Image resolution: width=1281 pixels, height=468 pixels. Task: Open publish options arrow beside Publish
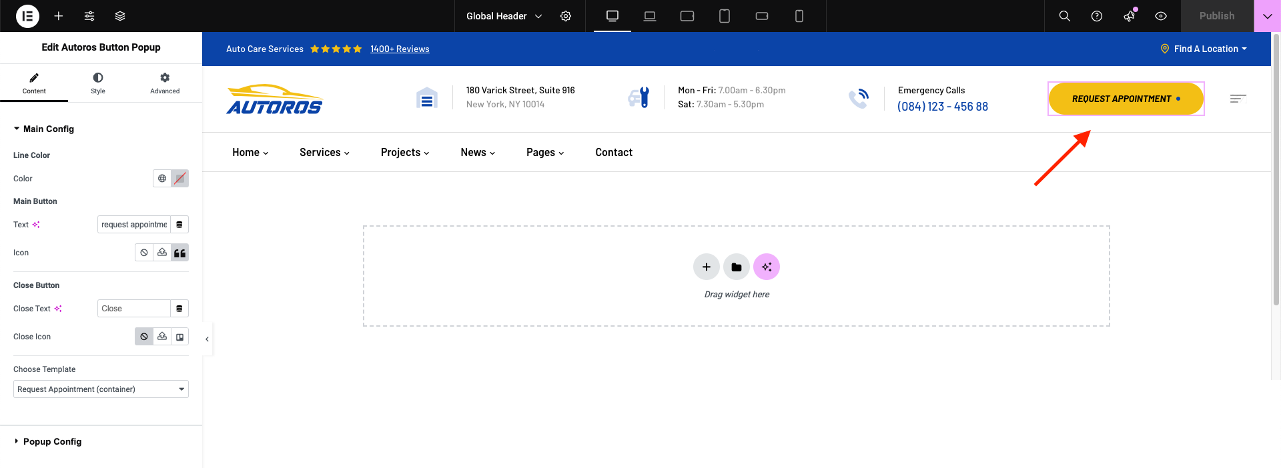pyautogui.click(x=1267, y=16)
